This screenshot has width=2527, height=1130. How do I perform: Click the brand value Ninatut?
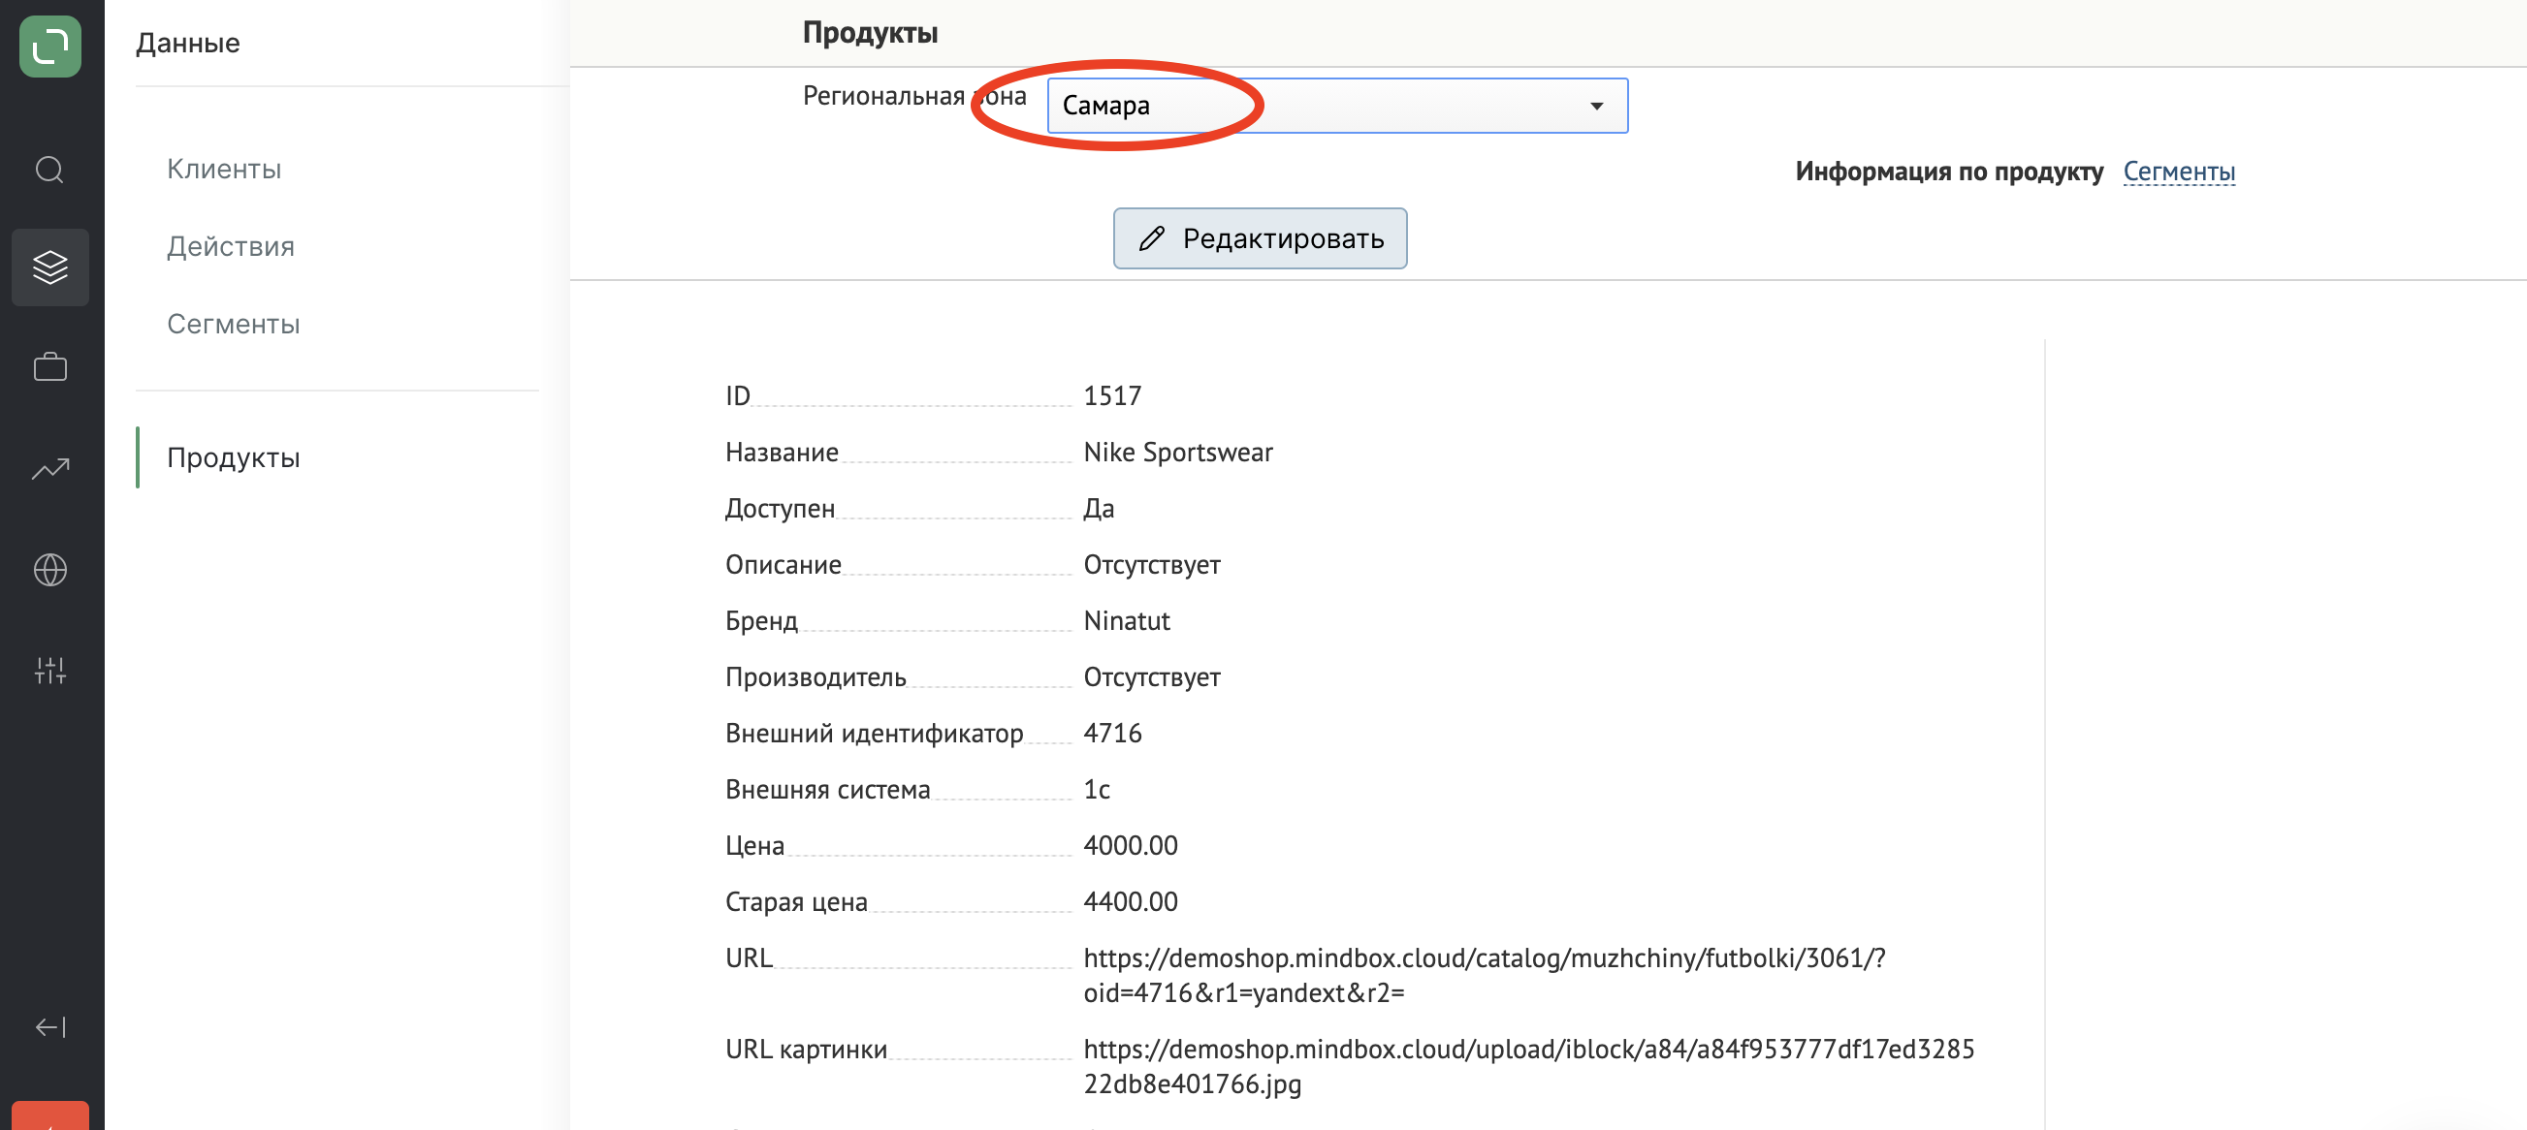click(x=1126, y=620)
